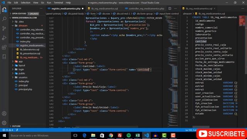Switch to left group tb_reg_medicamentos.sql tab
The width and height of the screenshot is (247, 139).
(x=105, y=8)
